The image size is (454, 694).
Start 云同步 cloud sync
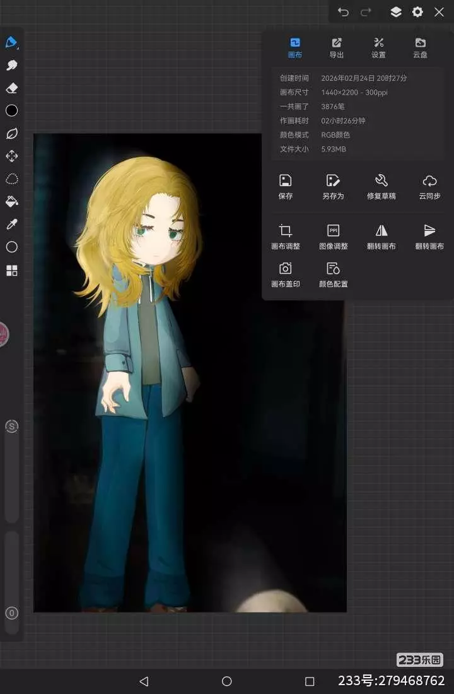(x=429, y=187)
